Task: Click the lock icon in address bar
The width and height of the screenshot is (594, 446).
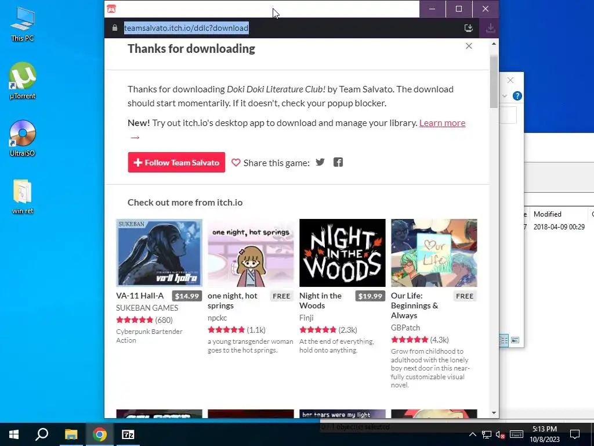Action: coord(114,28)
